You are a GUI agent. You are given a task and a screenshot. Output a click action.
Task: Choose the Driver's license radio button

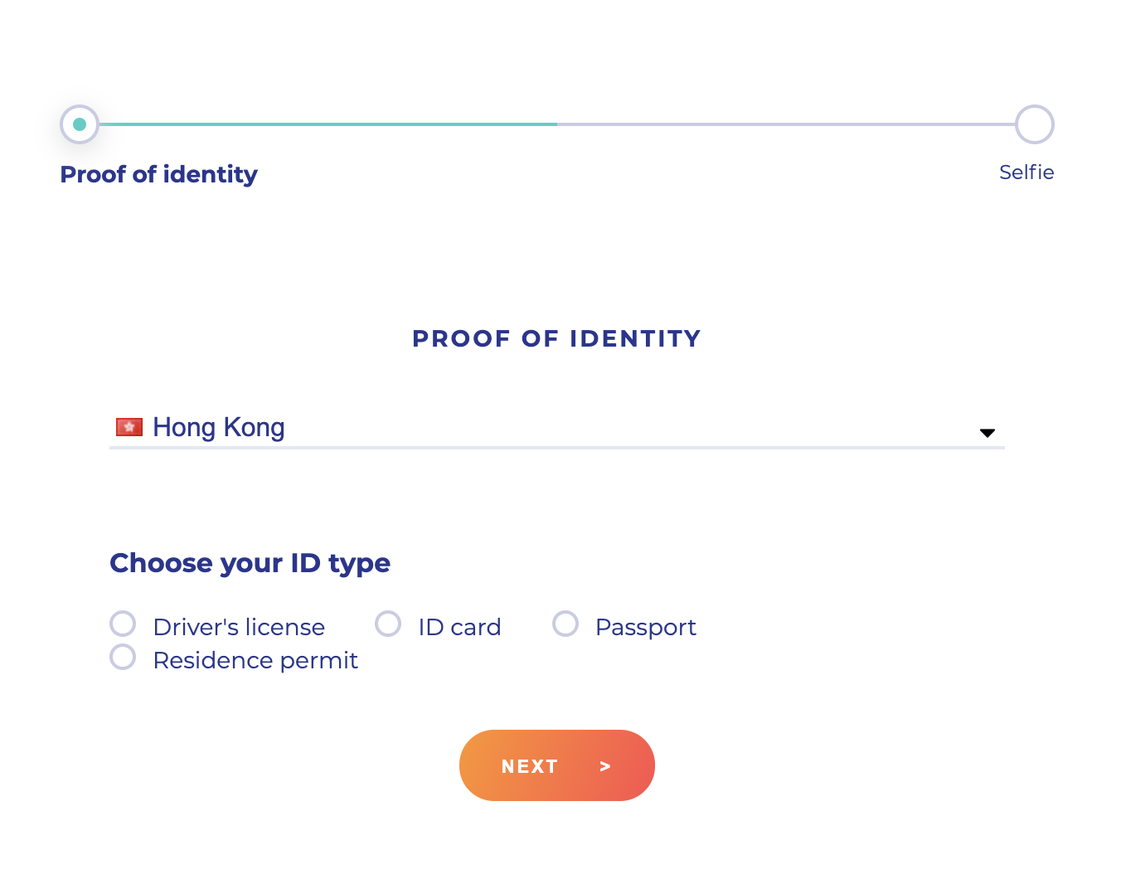point(123,624)
